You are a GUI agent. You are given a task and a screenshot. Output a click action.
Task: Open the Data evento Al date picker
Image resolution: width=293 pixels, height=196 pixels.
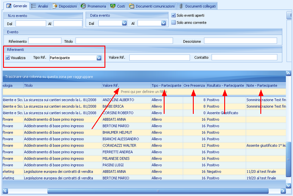point(165,23)
